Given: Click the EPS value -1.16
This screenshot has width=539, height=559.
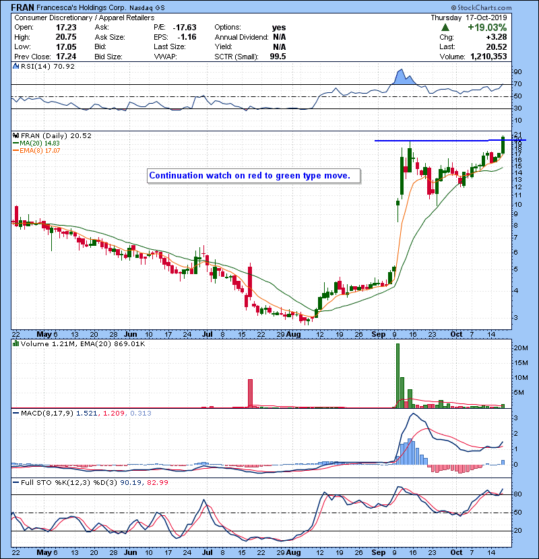Looking at the screenshot, I should (187, 37).
